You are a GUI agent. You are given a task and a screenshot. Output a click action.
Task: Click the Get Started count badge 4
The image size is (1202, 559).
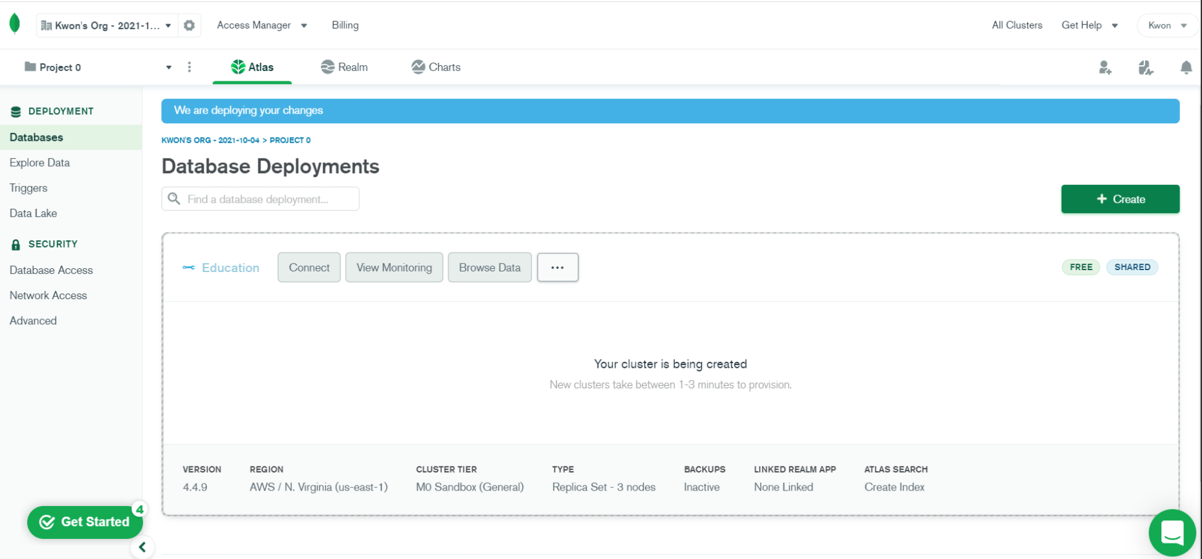[139, 509]
